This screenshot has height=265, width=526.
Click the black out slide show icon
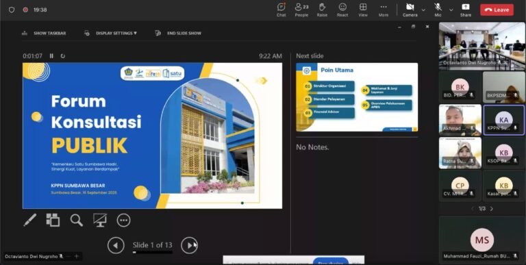click(100, 220)
